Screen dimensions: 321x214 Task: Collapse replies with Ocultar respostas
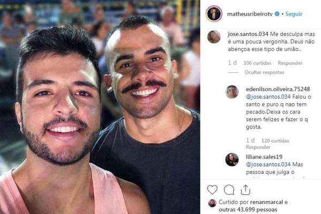point(264,72)
